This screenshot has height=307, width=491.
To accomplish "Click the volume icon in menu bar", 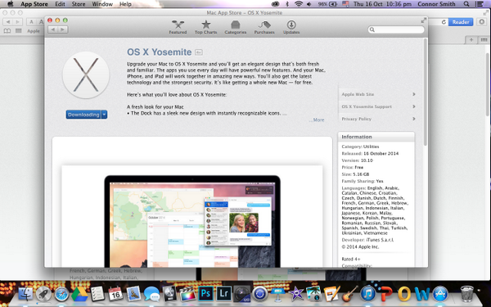I will [x=309, y=4].
